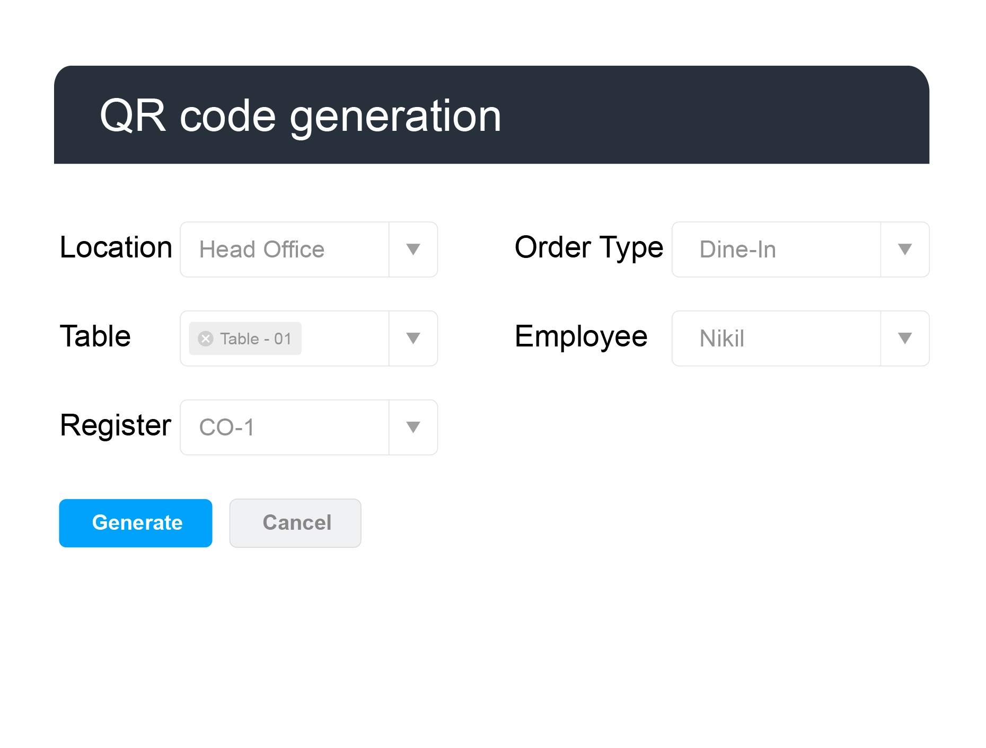Click the Location field label
Viewport: 986px width, 748px height.
116,247
